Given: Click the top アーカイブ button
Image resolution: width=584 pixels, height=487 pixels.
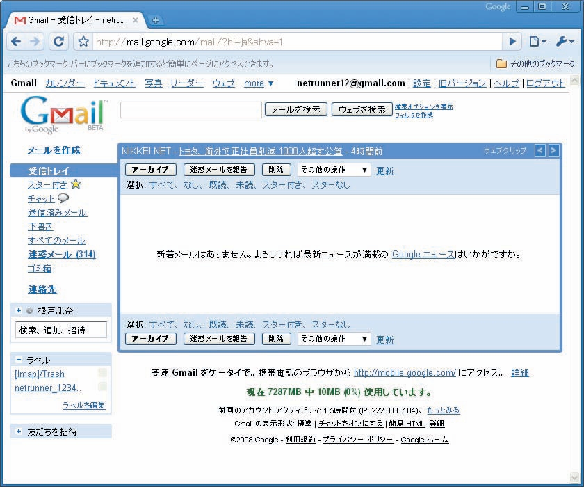Looking at the screenshot, I should click(150, 170).
